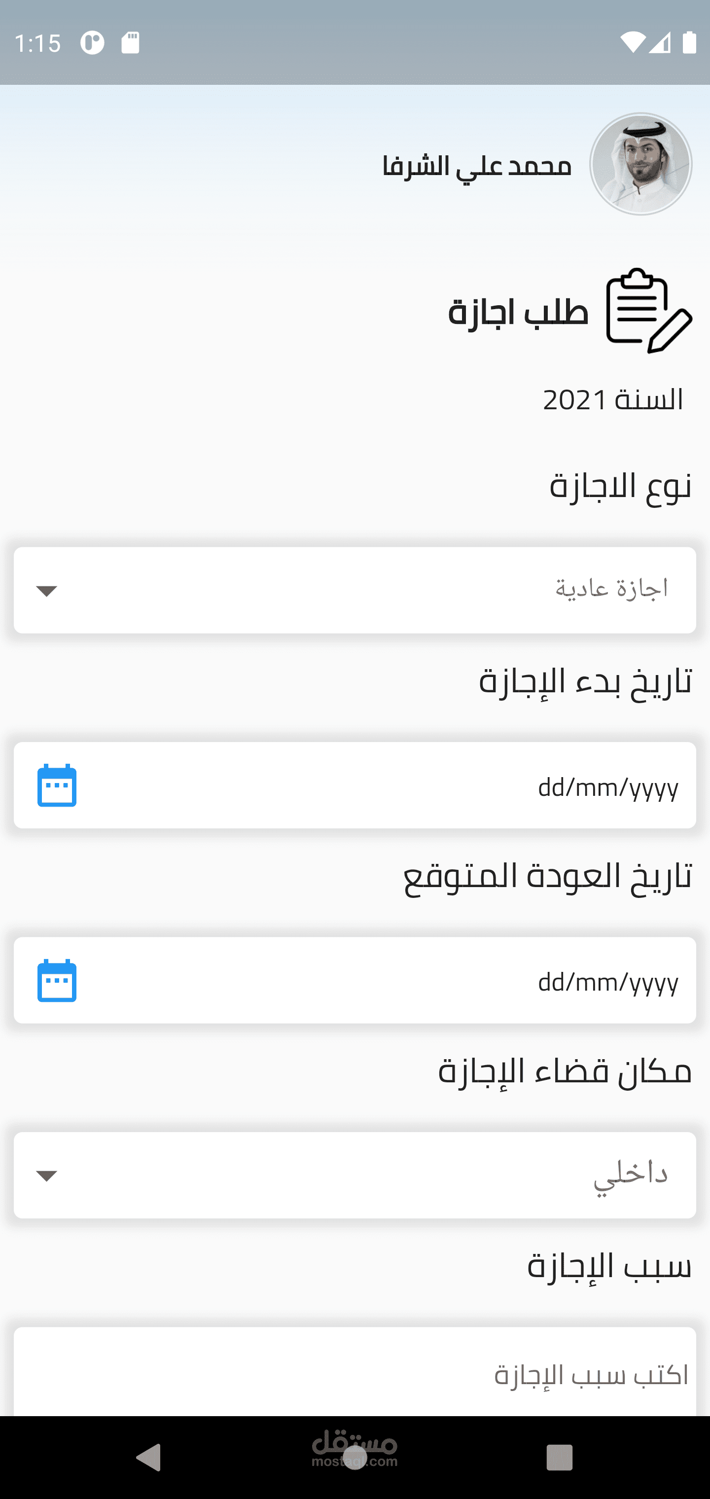Tap the battery status icon
The height and width of the screenshot is (1499, 710).
[x=689, y=42]
